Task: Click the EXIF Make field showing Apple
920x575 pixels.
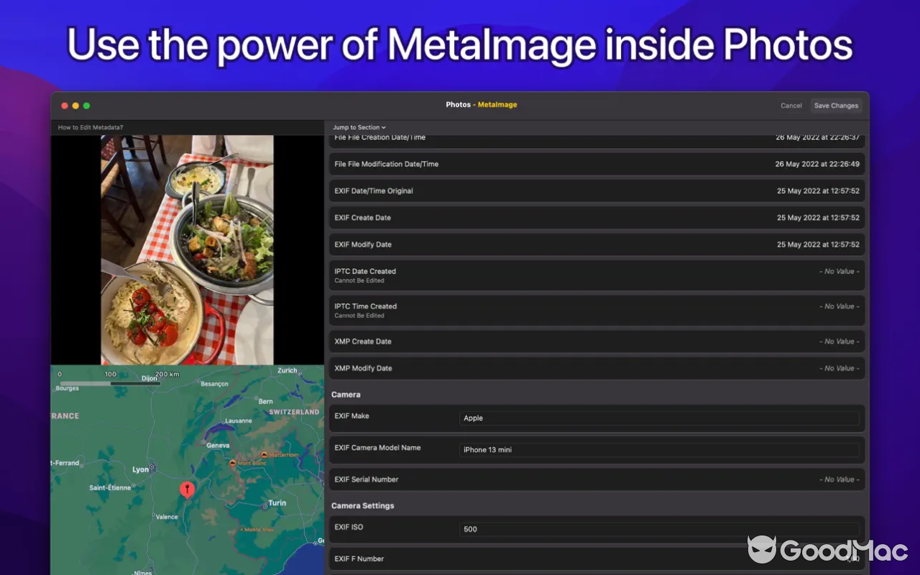Action: (x=660, y=418)
